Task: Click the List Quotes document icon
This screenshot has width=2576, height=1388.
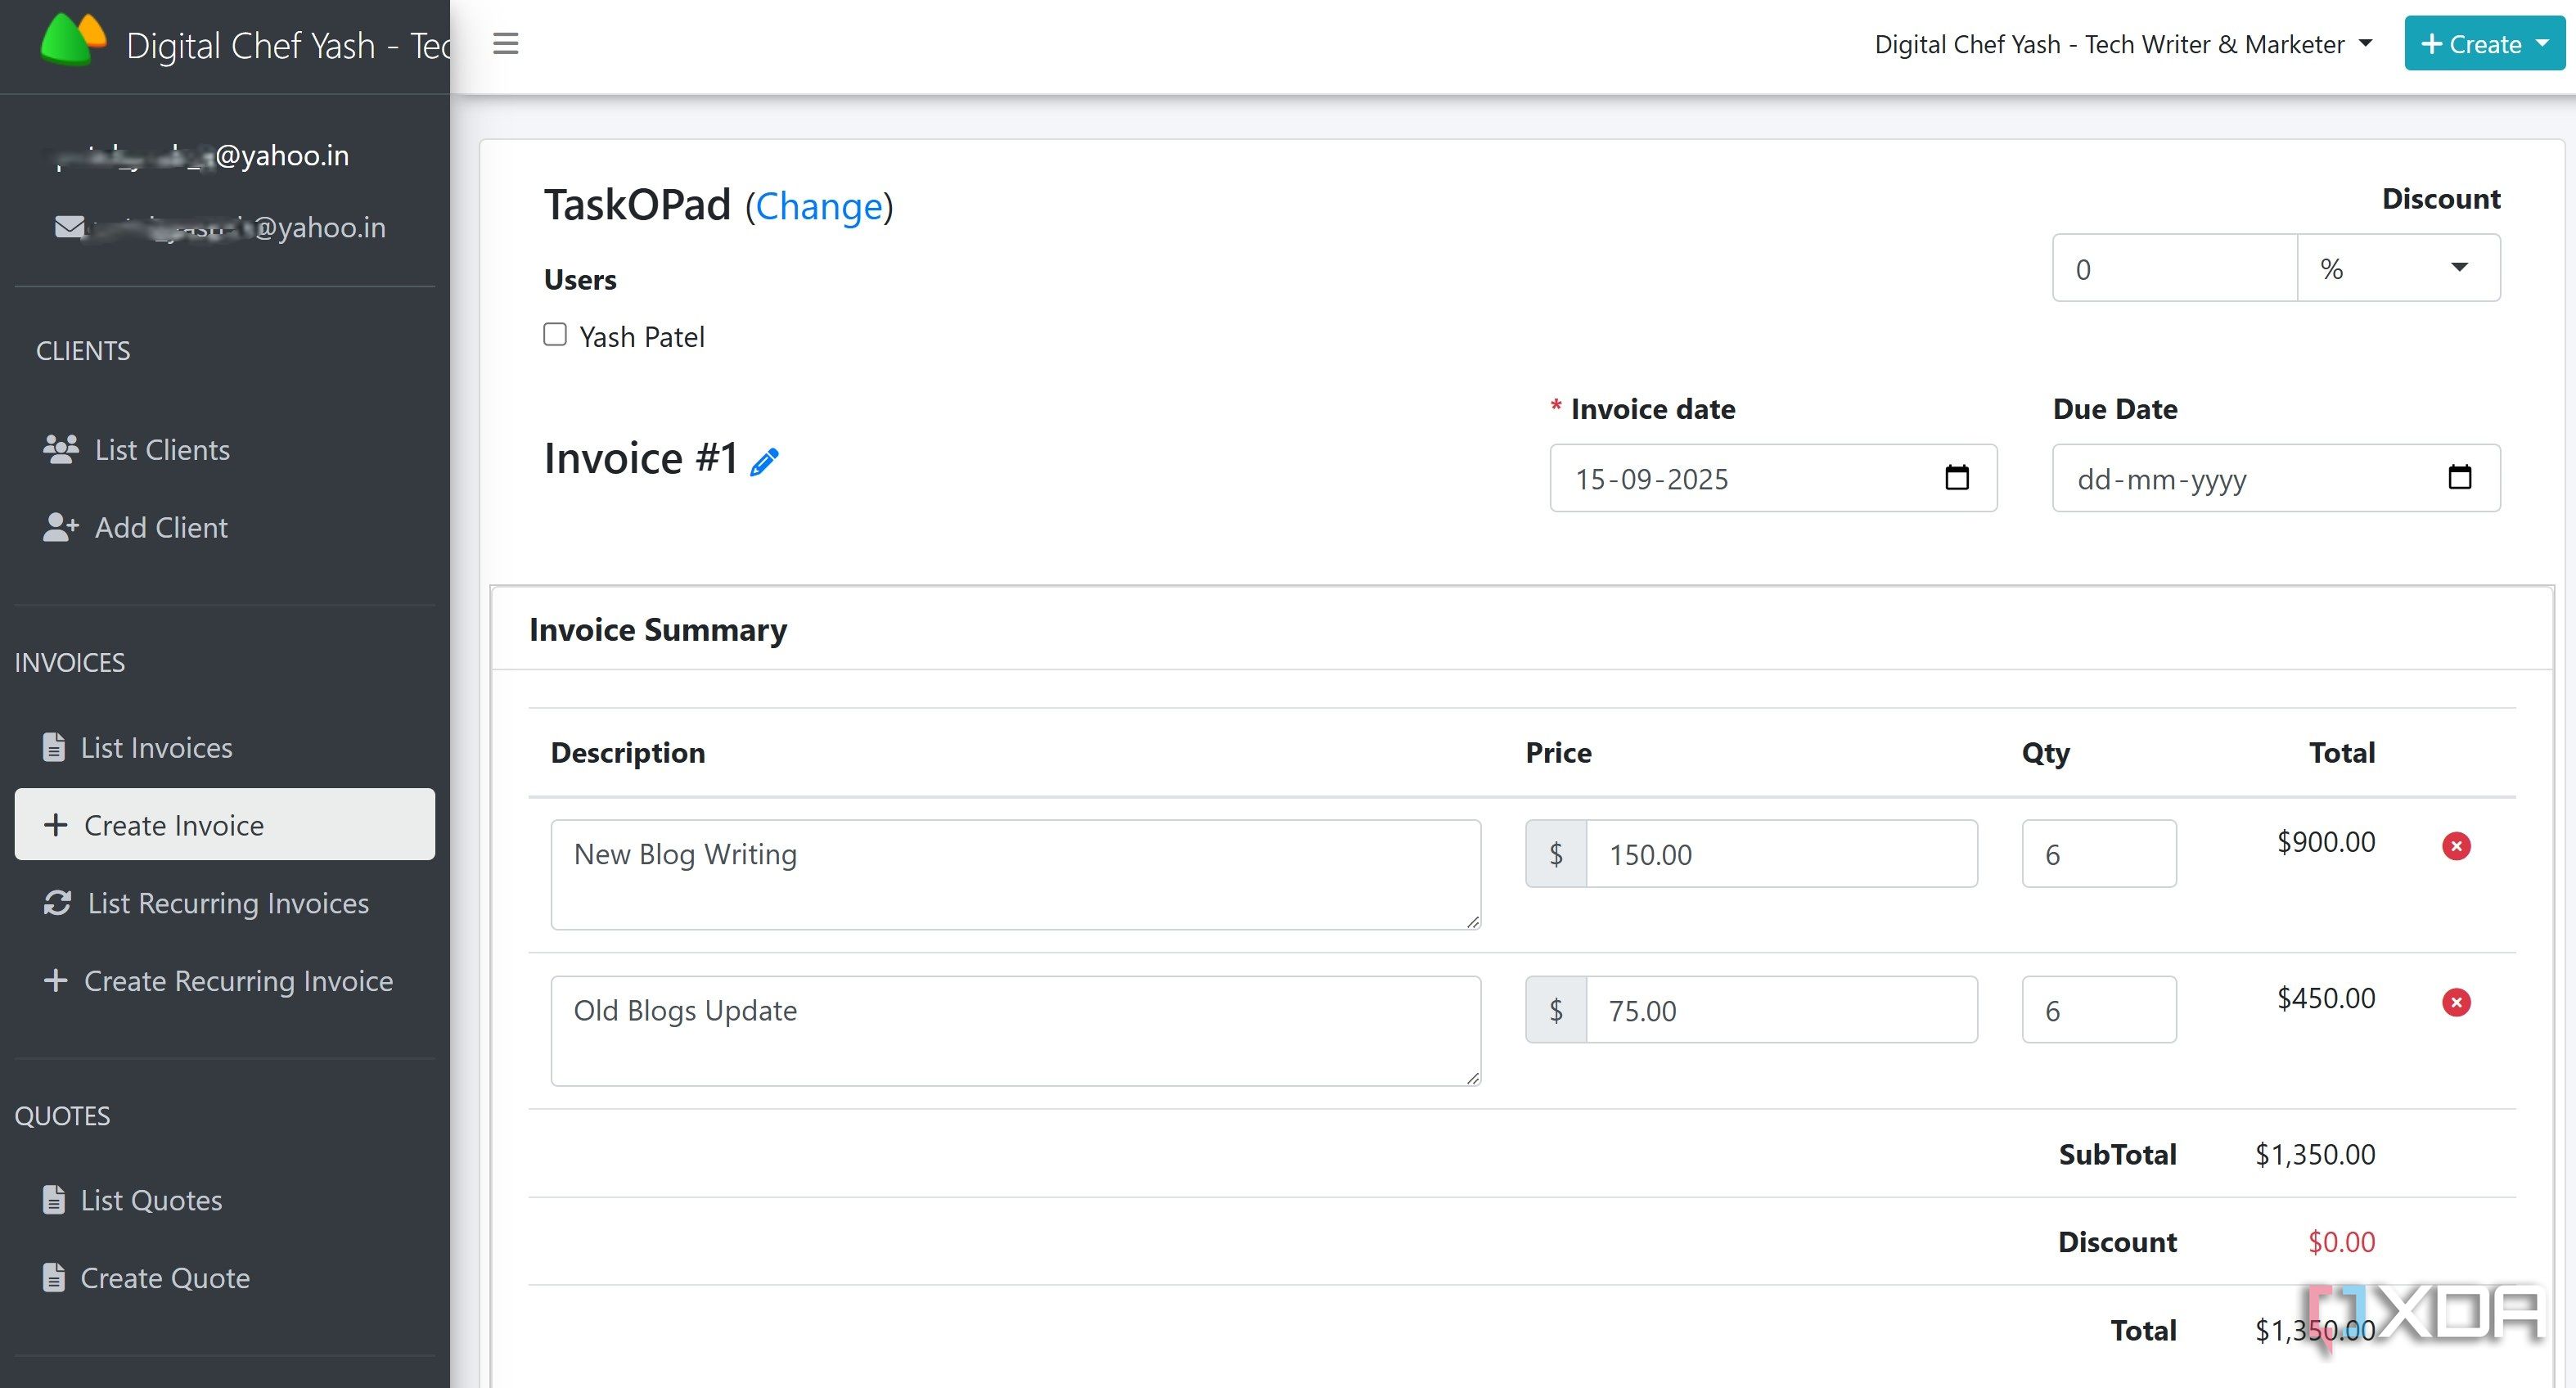Action: [x=54, y=1199]
